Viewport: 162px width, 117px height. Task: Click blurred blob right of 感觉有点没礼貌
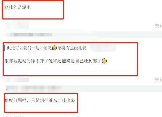point(103,48)
